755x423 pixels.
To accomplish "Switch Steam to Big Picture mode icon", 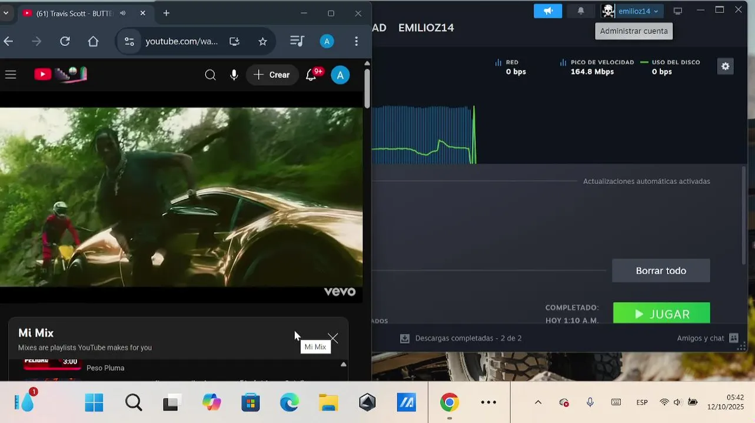I will [678, 11].
